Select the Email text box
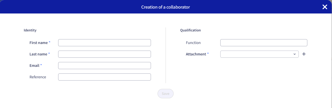Screen dimensions: 332x108 105,65
